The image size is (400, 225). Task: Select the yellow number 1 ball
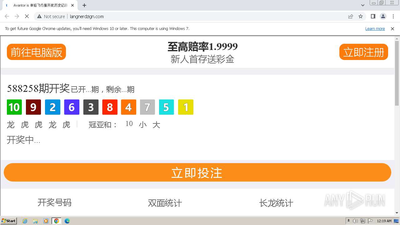coord(186,107)
